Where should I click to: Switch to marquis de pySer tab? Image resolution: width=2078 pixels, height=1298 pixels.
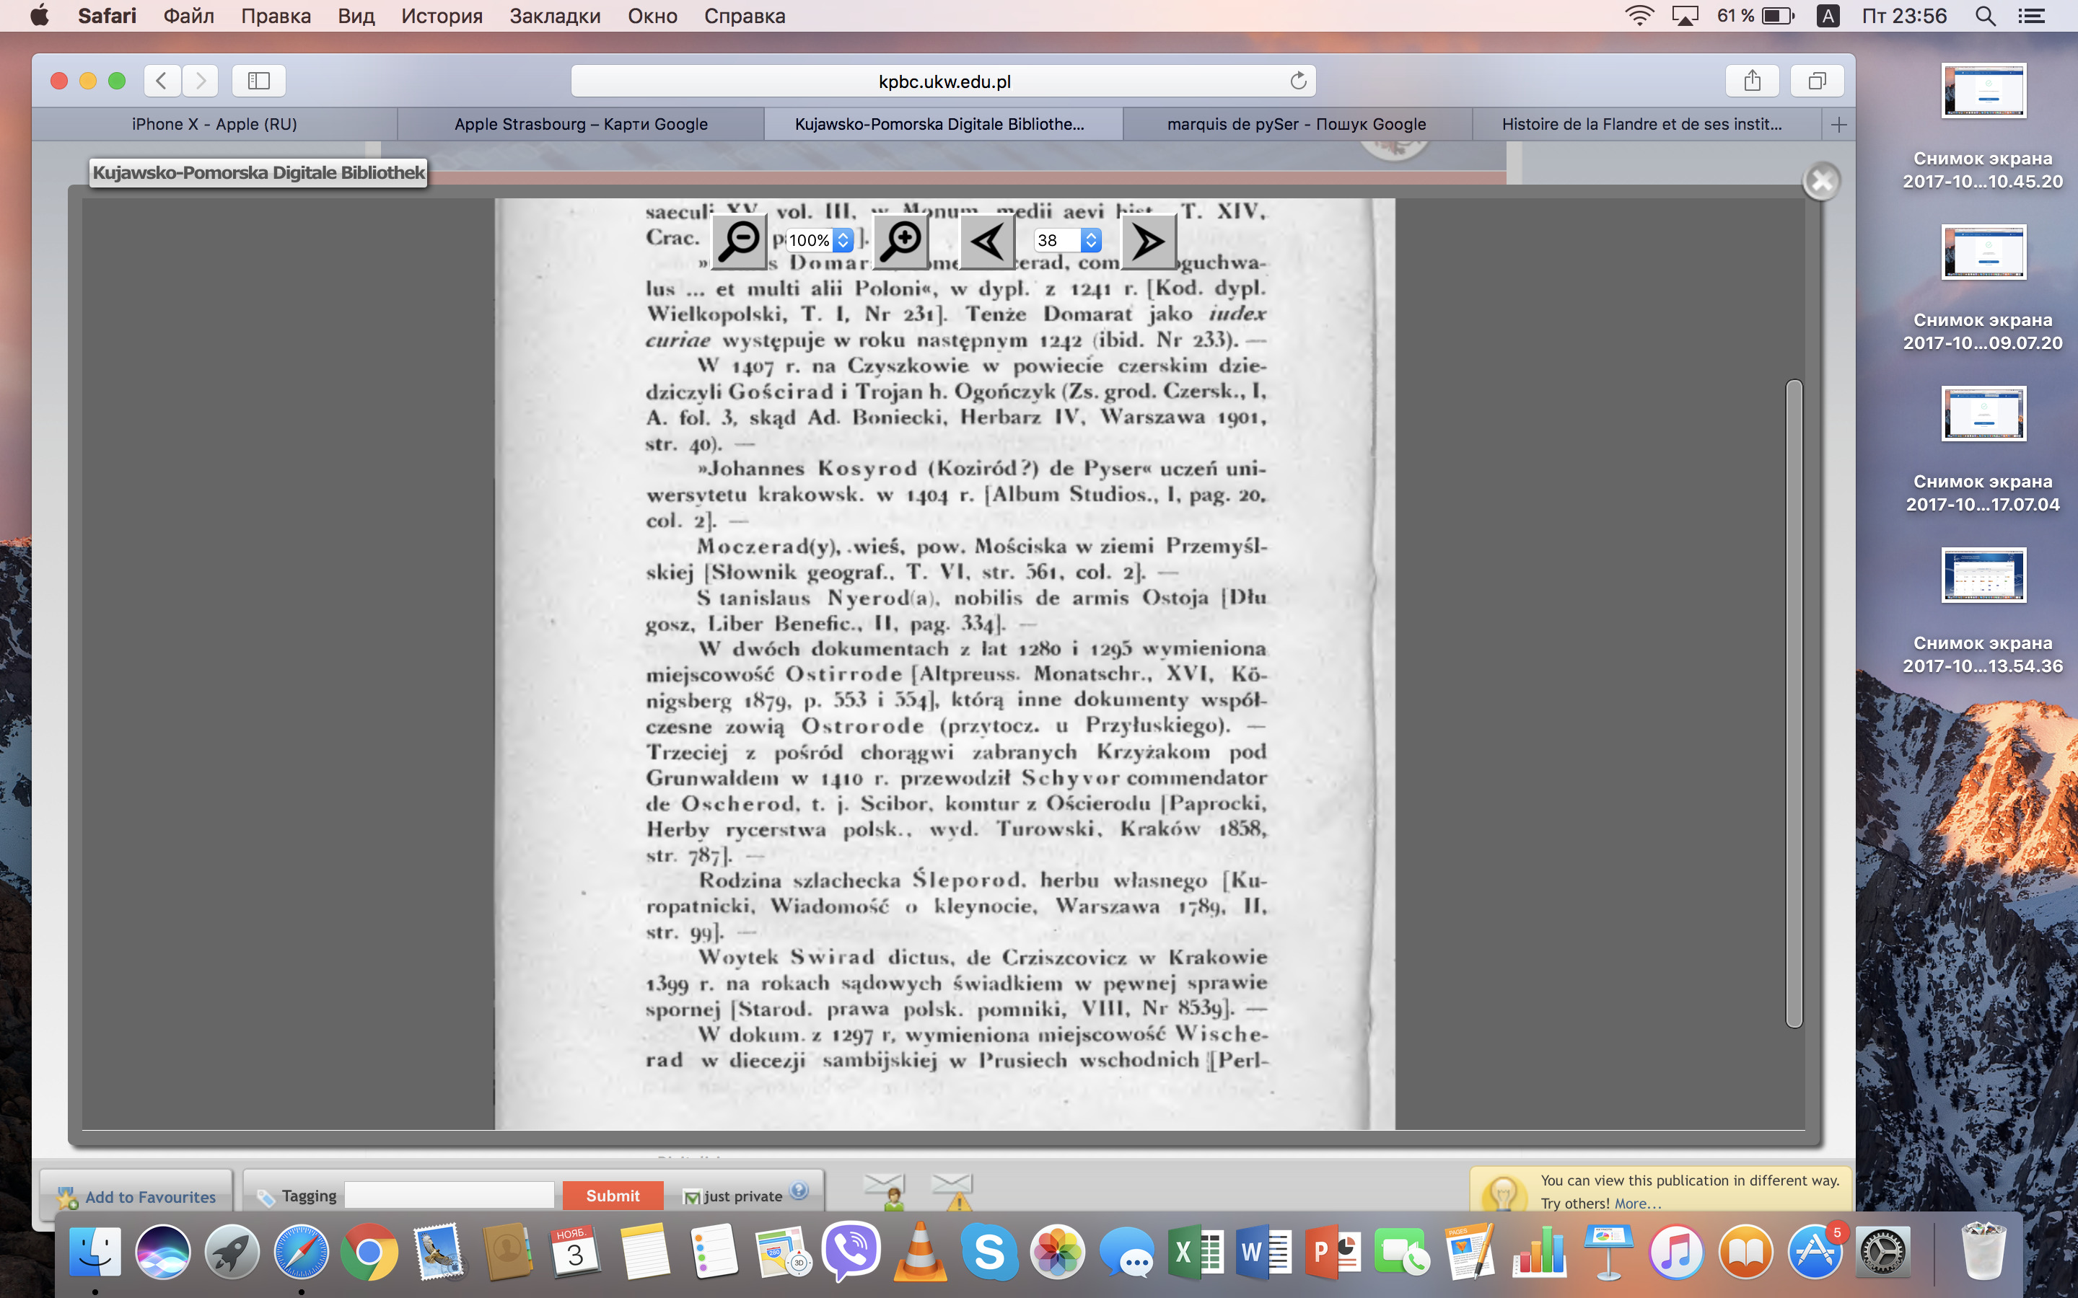point(1296,123)
